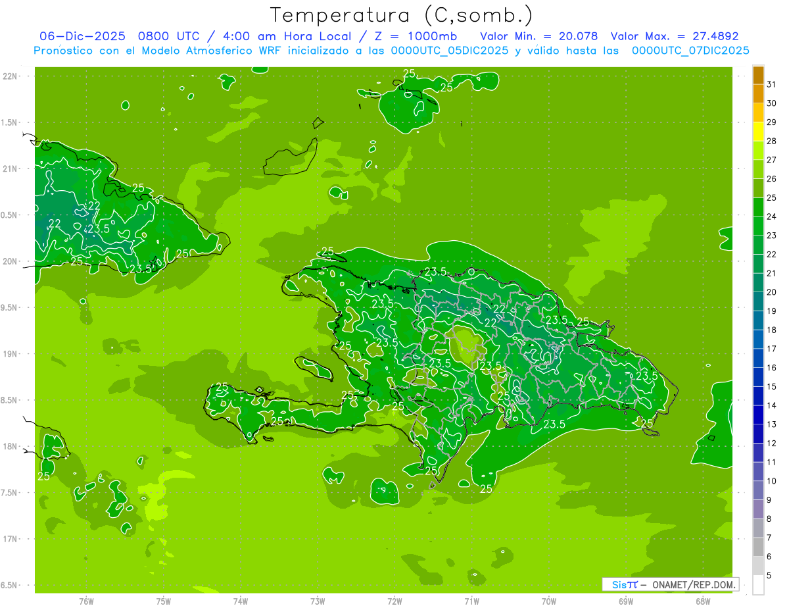Click the 5 value at colorbar bottom
This screenshot has width=789, height=610.
click(772, 576)
